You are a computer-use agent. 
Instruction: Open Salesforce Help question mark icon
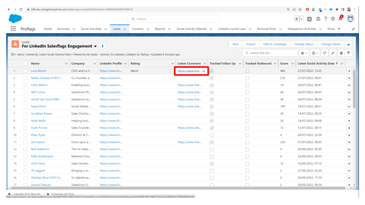(325, 19)
